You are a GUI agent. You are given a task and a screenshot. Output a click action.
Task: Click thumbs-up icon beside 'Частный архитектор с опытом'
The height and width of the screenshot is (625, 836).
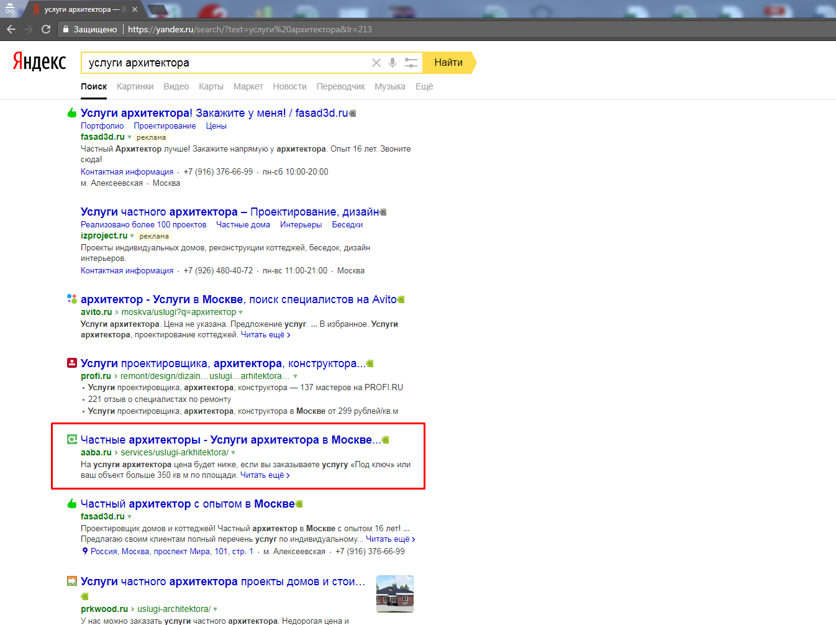72,503
